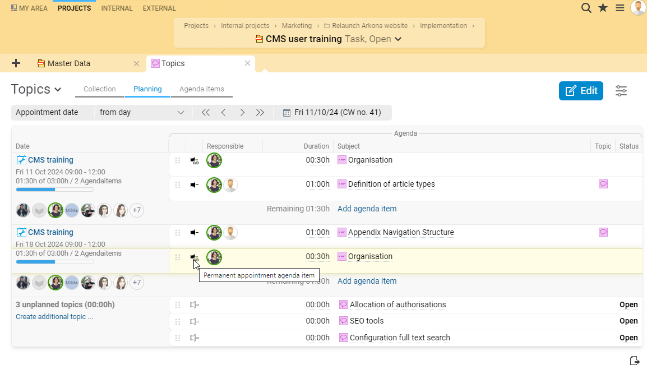Open favorites star icon
Screen dimensions: 647x374
coord(603,8)
